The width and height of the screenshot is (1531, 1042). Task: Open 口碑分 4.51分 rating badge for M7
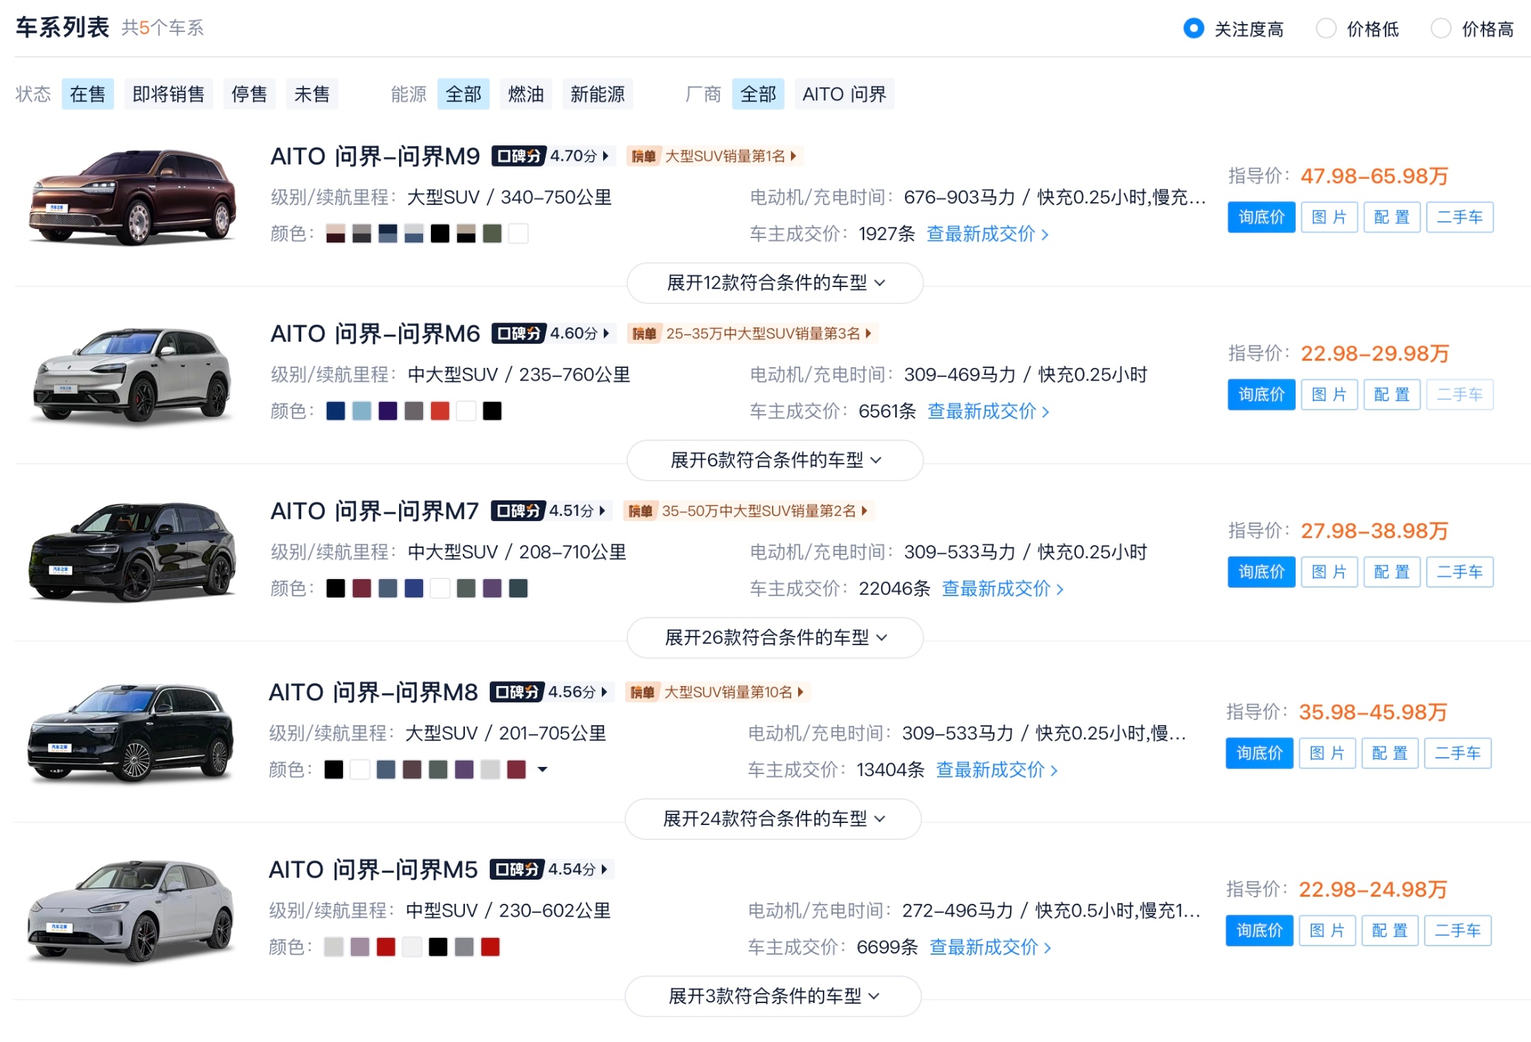pyautogui.click(x=550, y=510)
